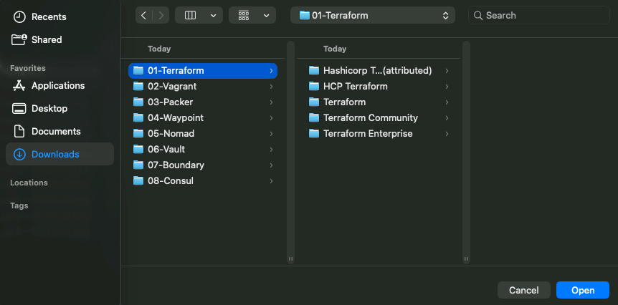Click the forward navigation arrow

[161, 15]
